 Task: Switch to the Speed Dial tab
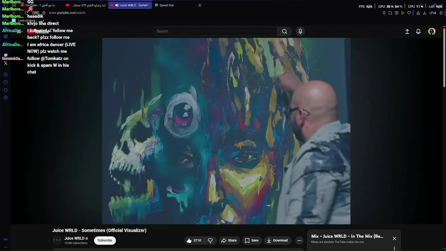[167, 5]
